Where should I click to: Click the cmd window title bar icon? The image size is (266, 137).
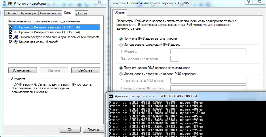pyautogui.click(x=111, y=96)
